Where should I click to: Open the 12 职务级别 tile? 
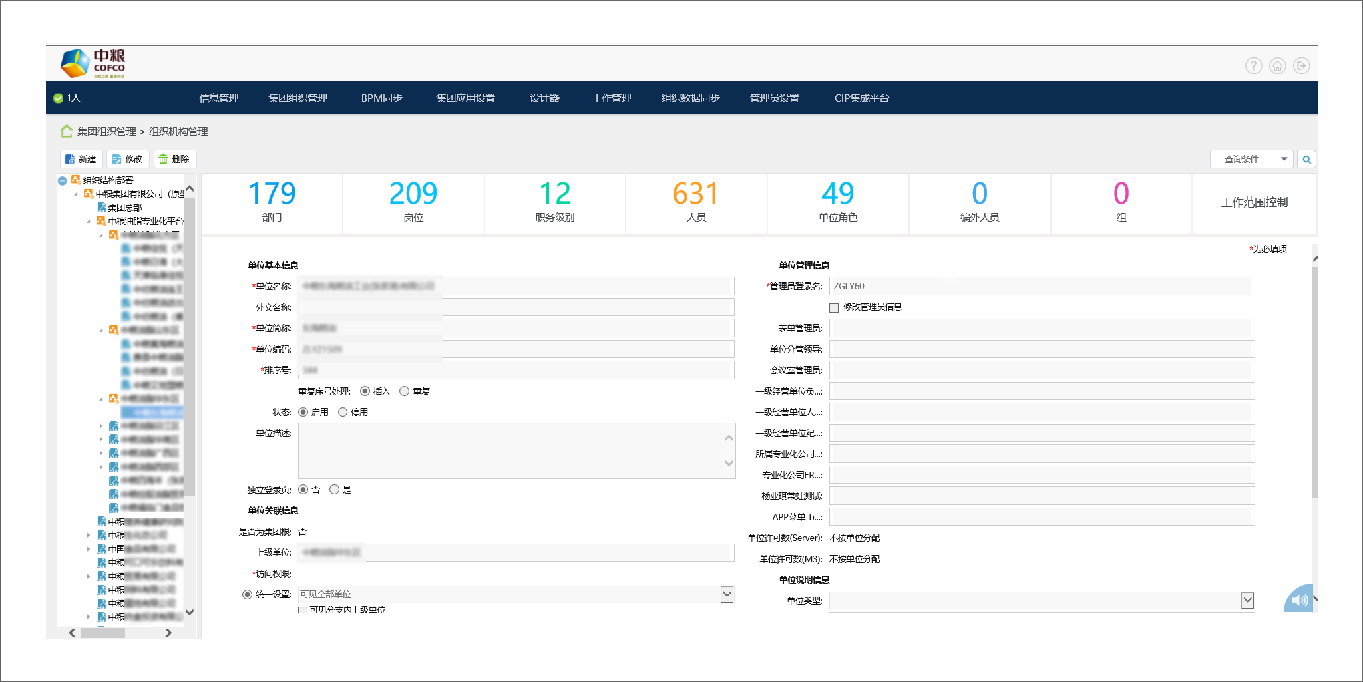click(555, 202)
